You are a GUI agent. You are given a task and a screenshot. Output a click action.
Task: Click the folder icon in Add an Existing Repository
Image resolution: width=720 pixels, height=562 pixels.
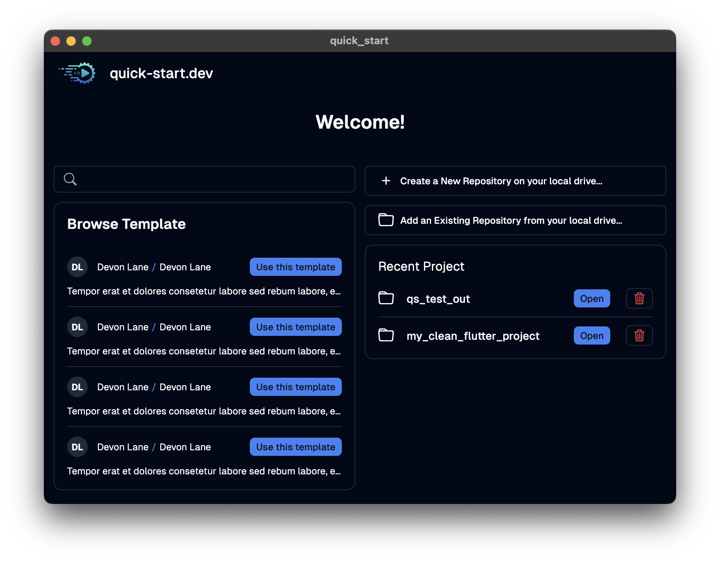[386, 220]
